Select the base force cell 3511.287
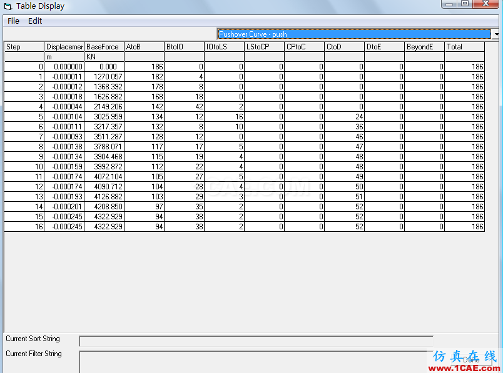 pyautogui.click(x=104, y=136)
